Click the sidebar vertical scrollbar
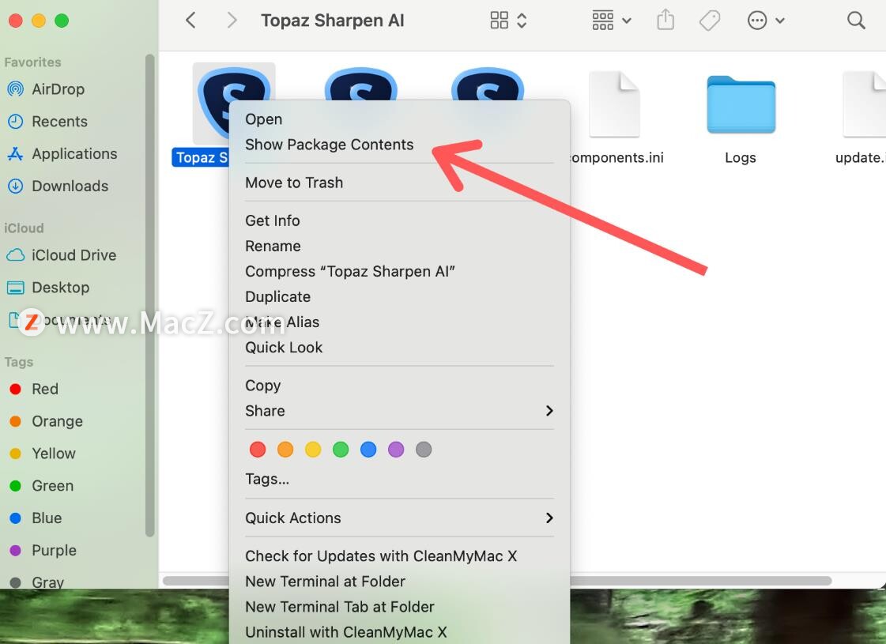This screenshot has width=886, height=644. (149, 295)
